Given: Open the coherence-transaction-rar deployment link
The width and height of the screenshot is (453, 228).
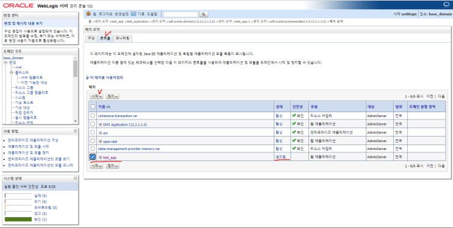Looking at the screenshot, I should pos(118,116).
